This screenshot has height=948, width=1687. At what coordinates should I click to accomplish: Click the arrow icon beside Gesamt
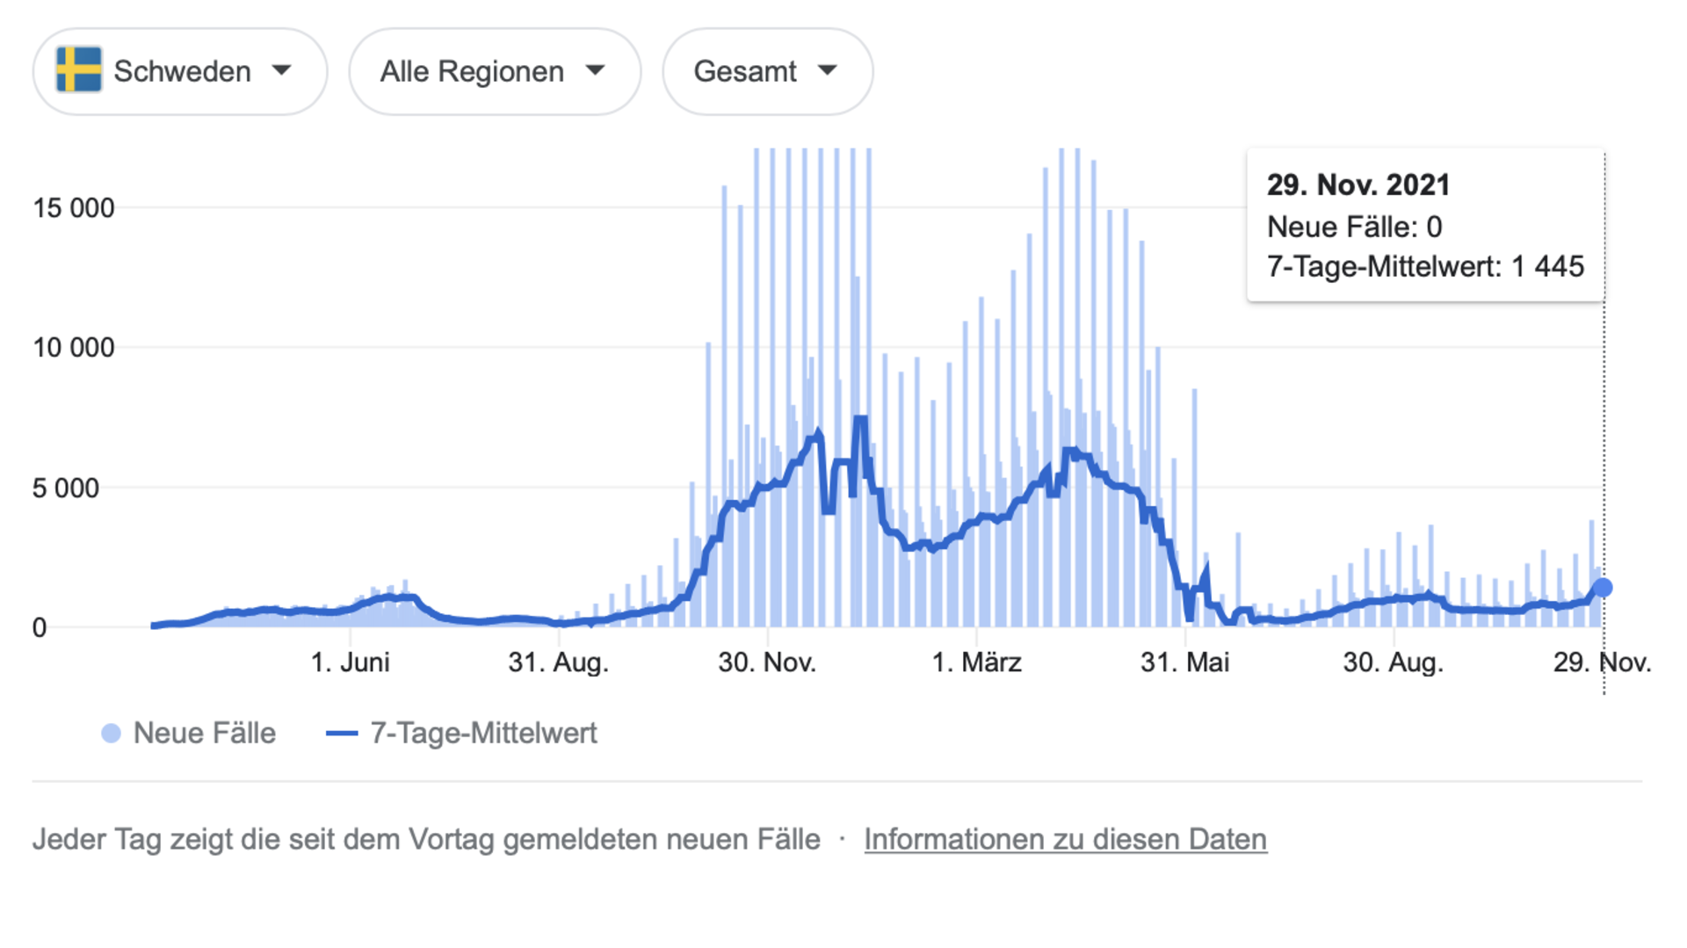827,71
